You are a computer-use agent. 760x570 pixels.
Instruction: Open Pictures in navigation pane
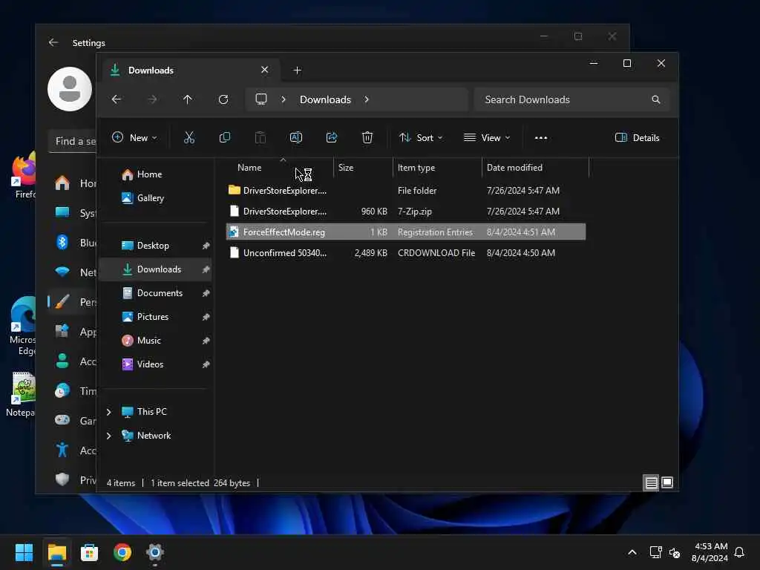(x=156, y=317)
